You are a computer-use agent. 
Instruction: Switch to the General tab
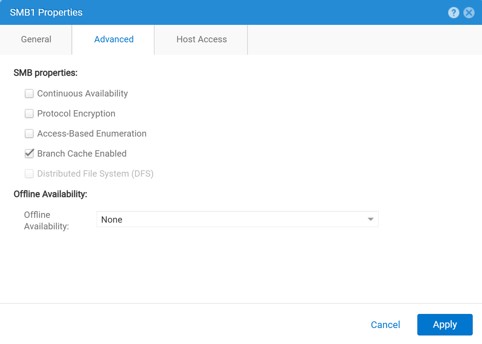(36, 39)
